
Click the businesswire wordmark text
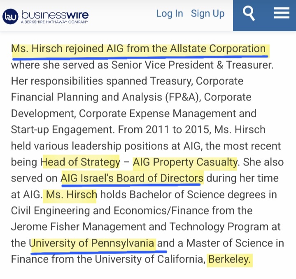click(x=54, y=14)
